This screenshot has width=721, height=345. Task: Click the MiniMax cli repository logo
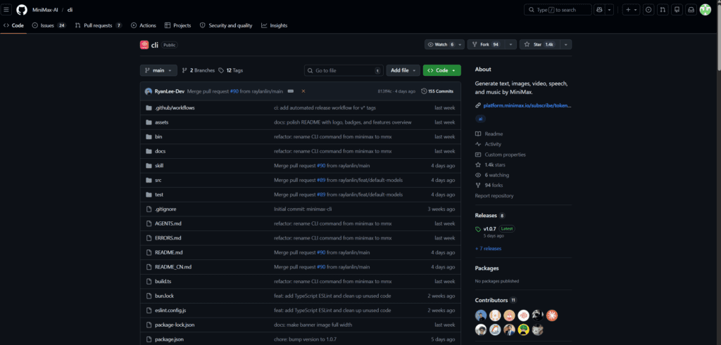click(144, 44)
